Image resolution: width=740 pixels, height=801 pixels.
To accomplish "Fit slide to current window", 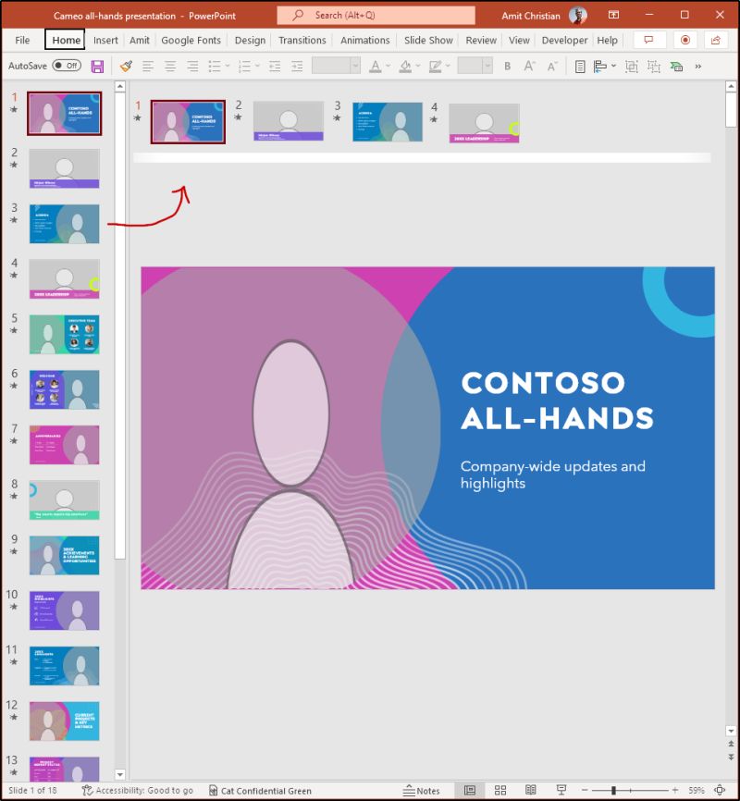I will (x=720, y=790).
